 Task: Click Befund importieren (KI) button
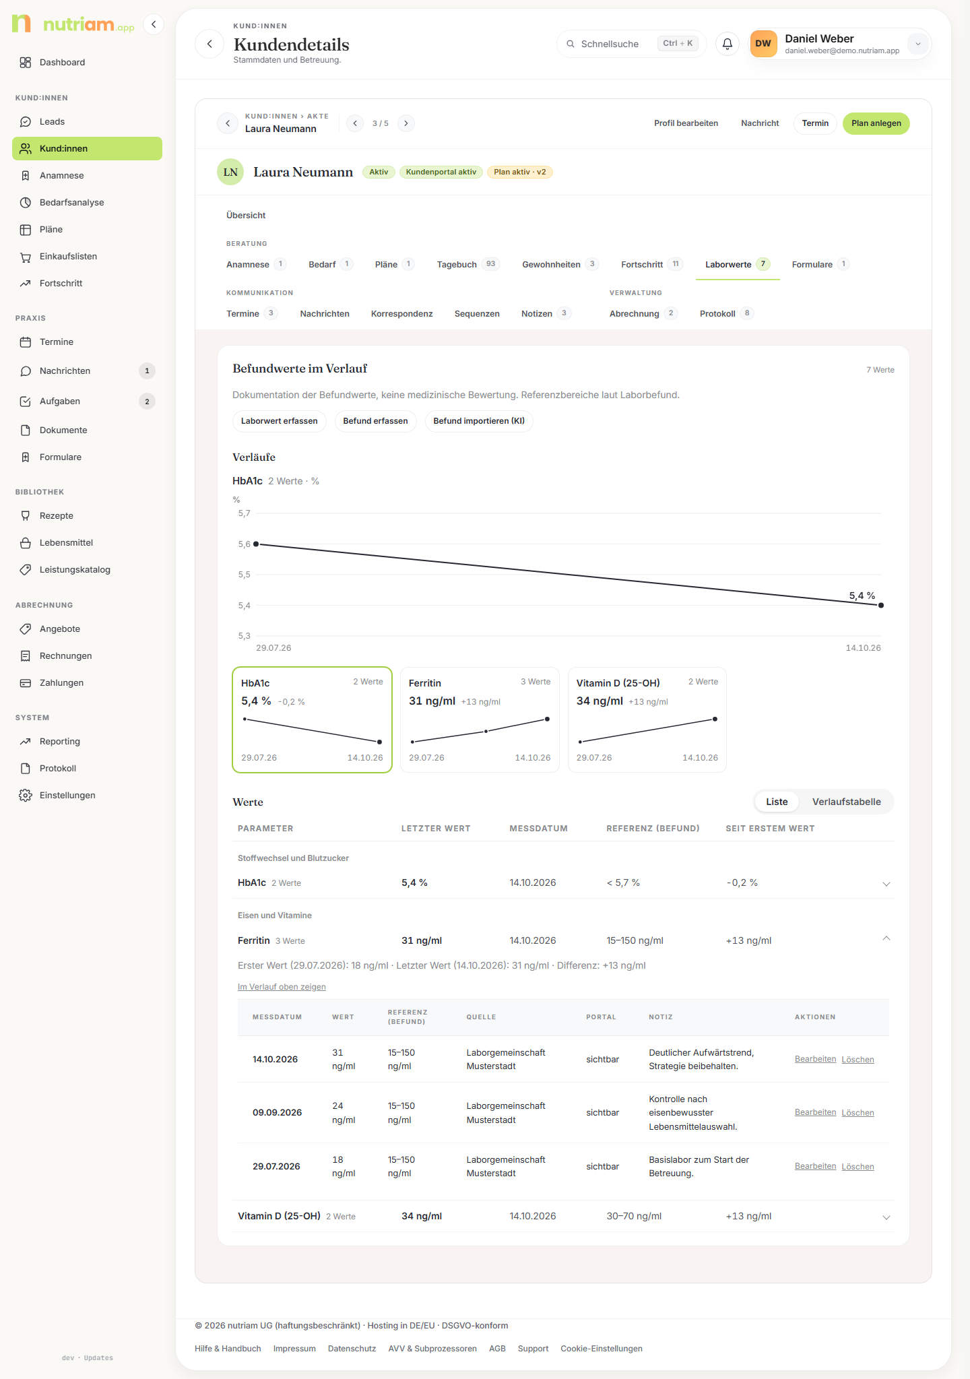tap(479, 421)
